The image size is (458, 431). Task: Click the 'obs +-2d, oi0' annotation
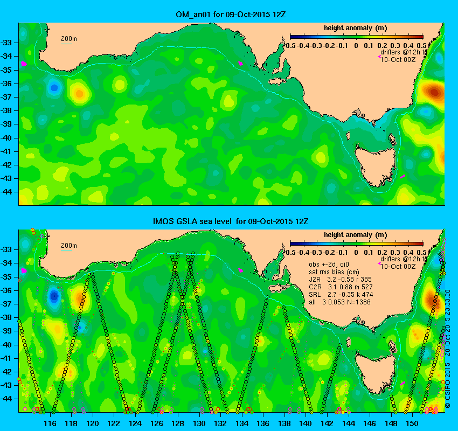329,265
